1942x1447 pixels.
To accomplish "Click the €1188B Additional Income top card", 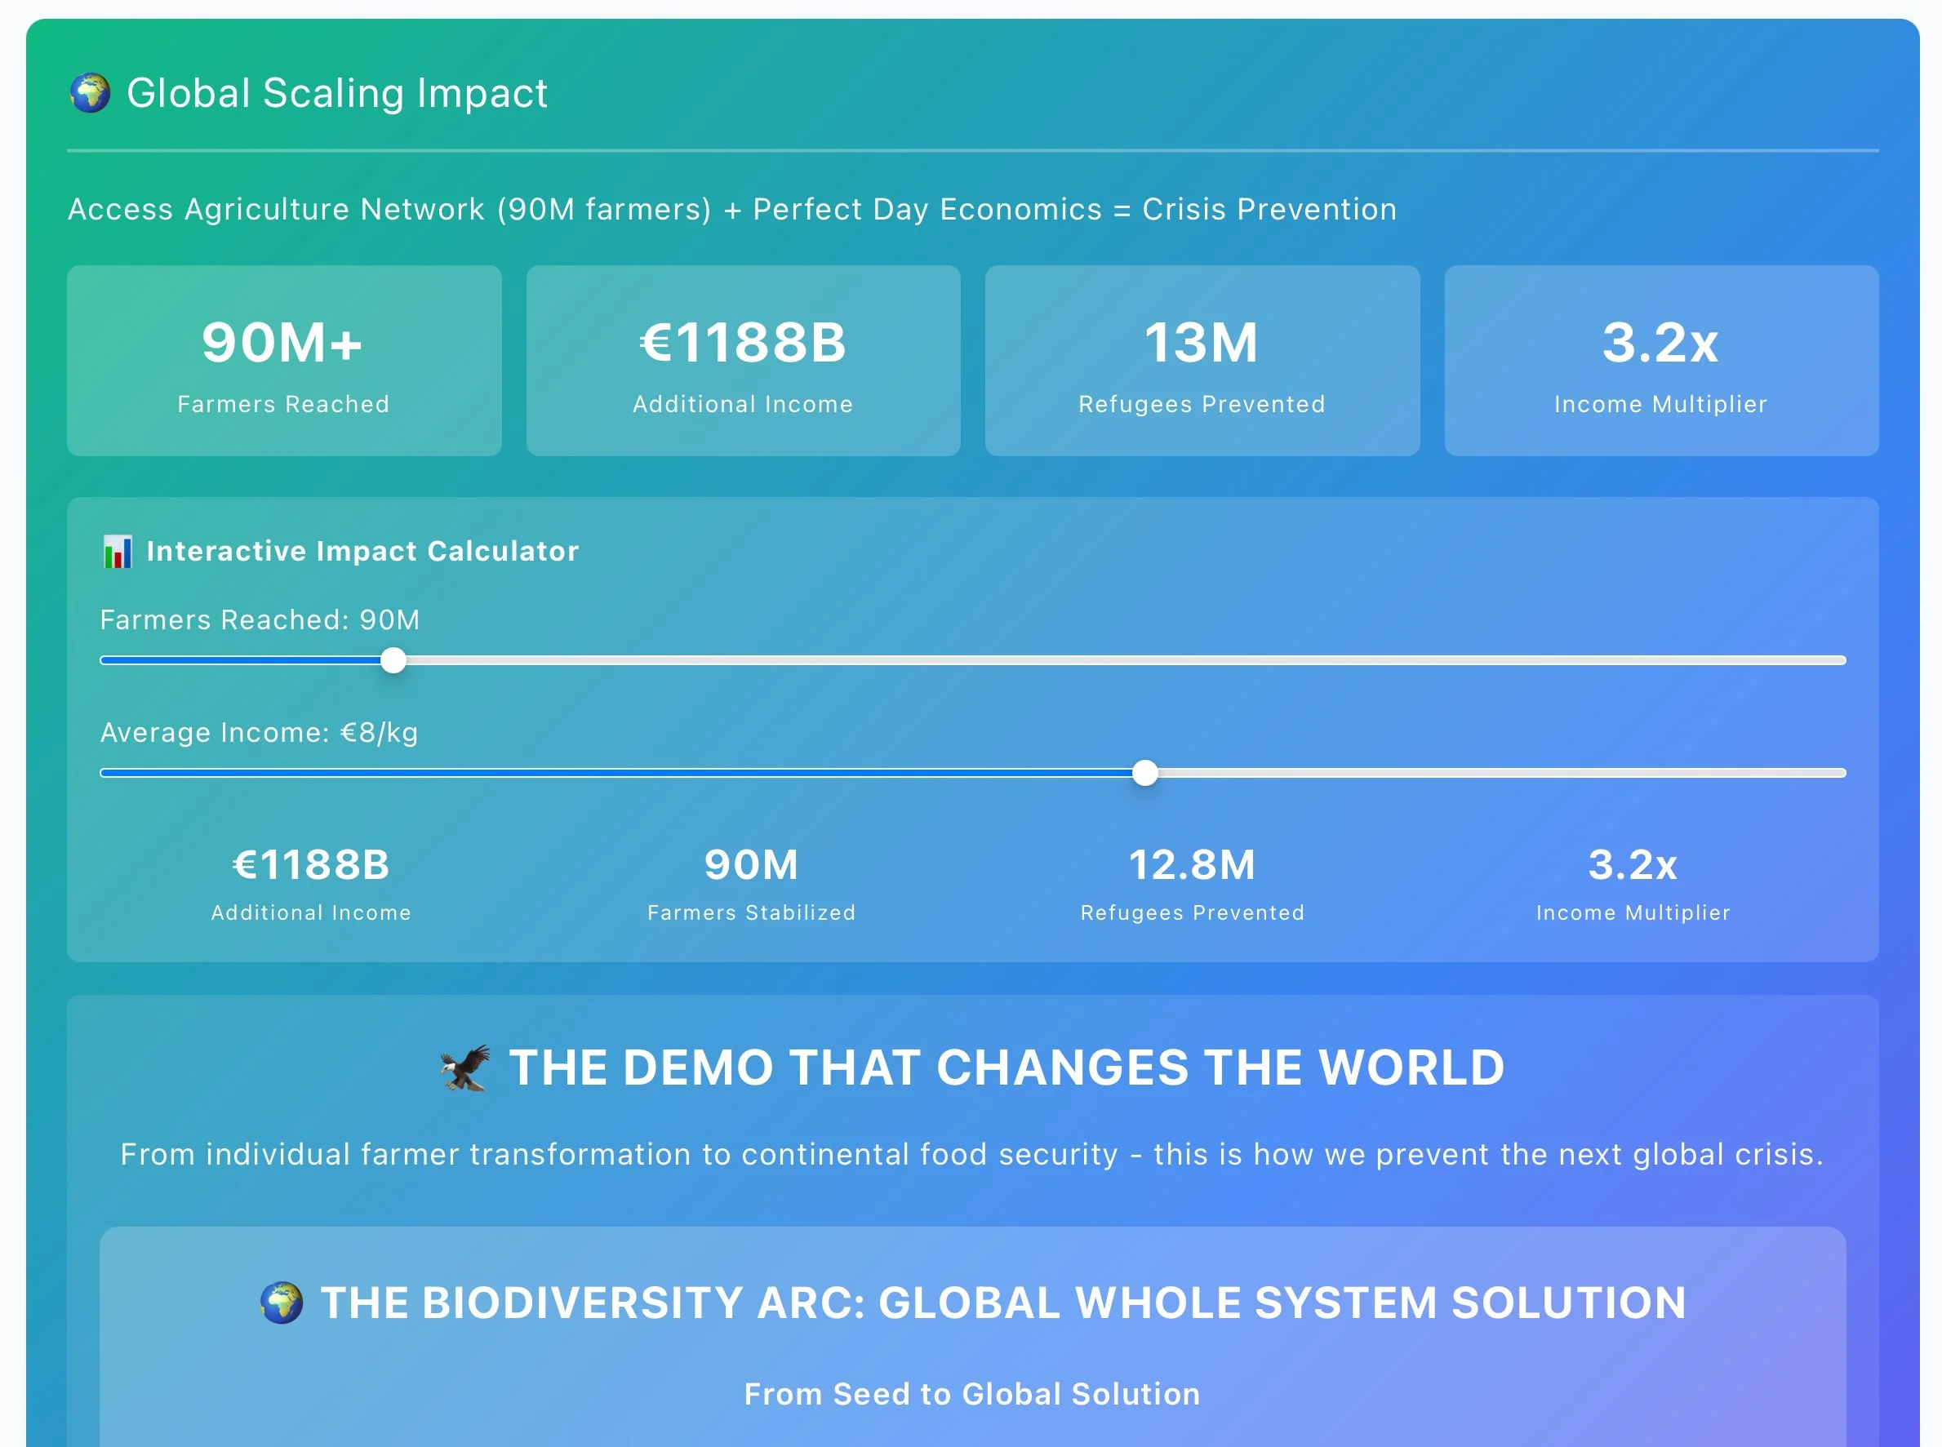I will 743,361.
